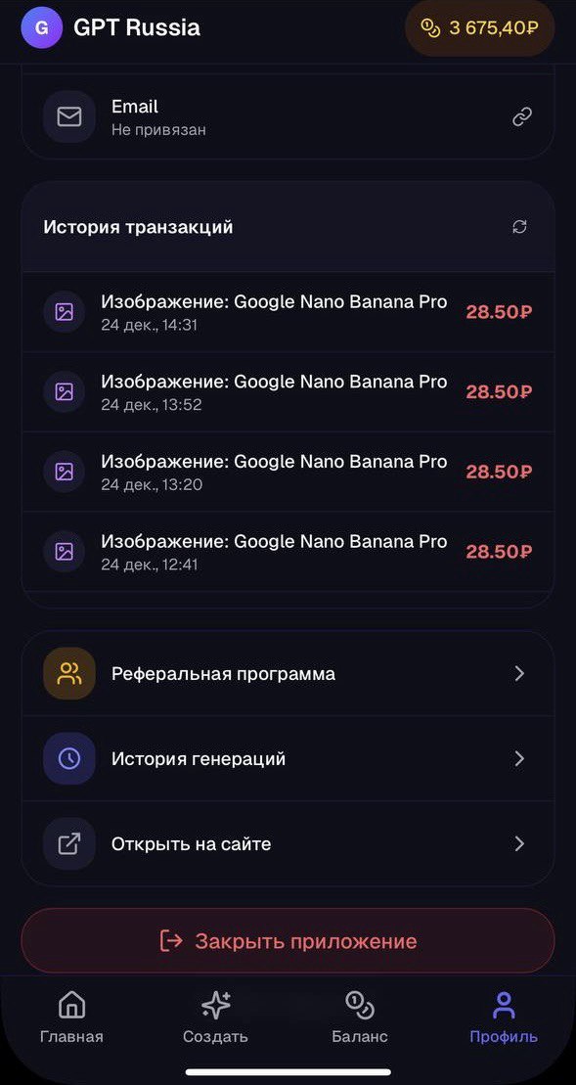Click the external link icon for Открыть на сайте

(x=68, y=842)
